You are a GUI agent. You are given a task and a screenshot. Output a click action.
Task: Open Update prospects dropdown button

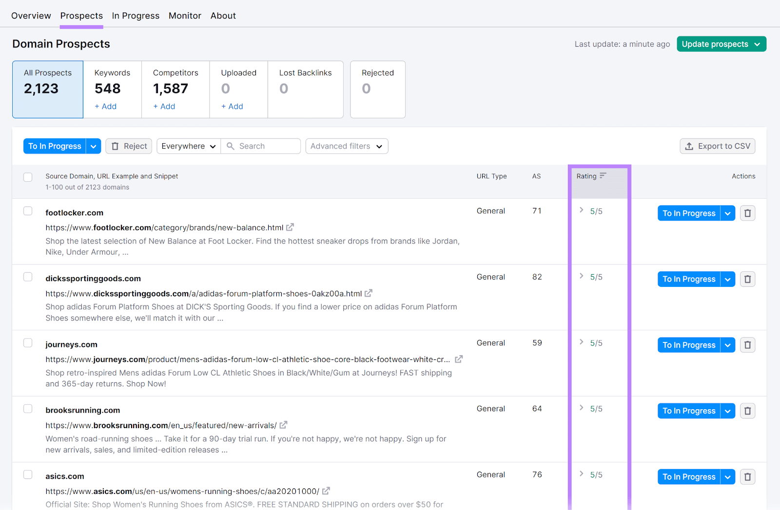[x=721, y=44]
